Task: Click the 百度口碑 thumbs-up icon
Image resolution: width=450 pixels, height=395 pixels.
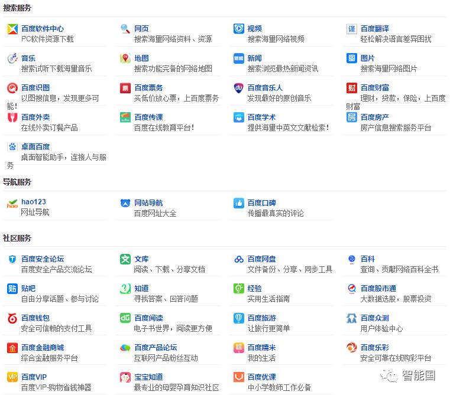Action: [x=238, y=203]
